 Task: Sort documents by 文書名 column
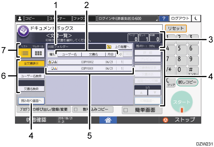(x=93, y=54)
